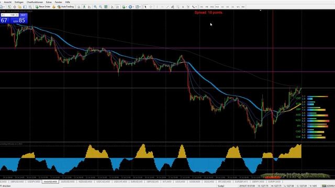
Task: Click the Neue Order button
Action: point(43,7)
